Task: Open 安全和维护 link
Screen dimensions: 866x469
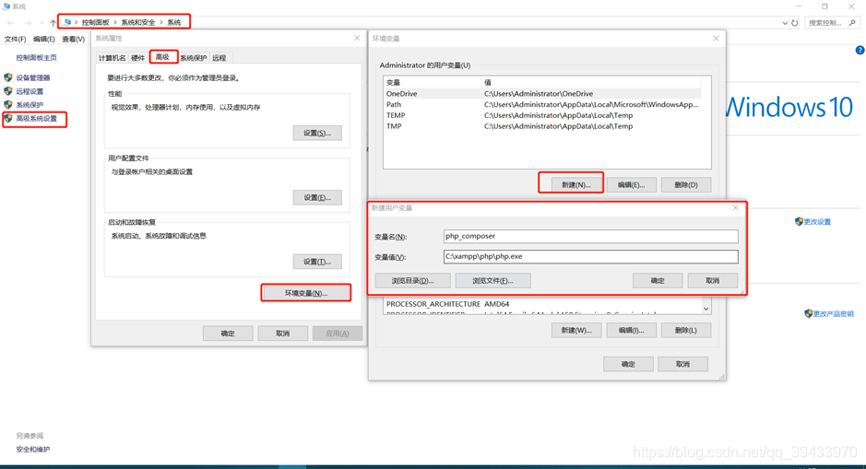Action: tap(33, 450)
